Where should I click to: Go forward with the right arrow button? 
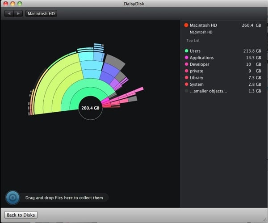tap(18, 13)
